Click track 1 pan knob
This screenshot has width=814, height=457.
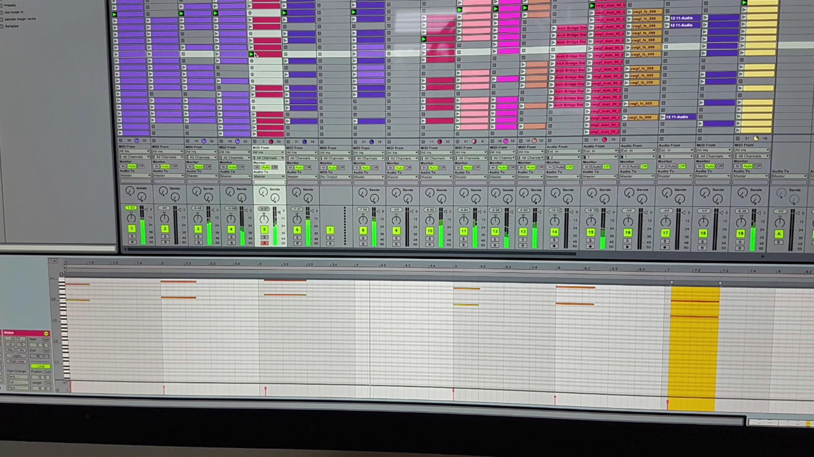pos(131,217)
